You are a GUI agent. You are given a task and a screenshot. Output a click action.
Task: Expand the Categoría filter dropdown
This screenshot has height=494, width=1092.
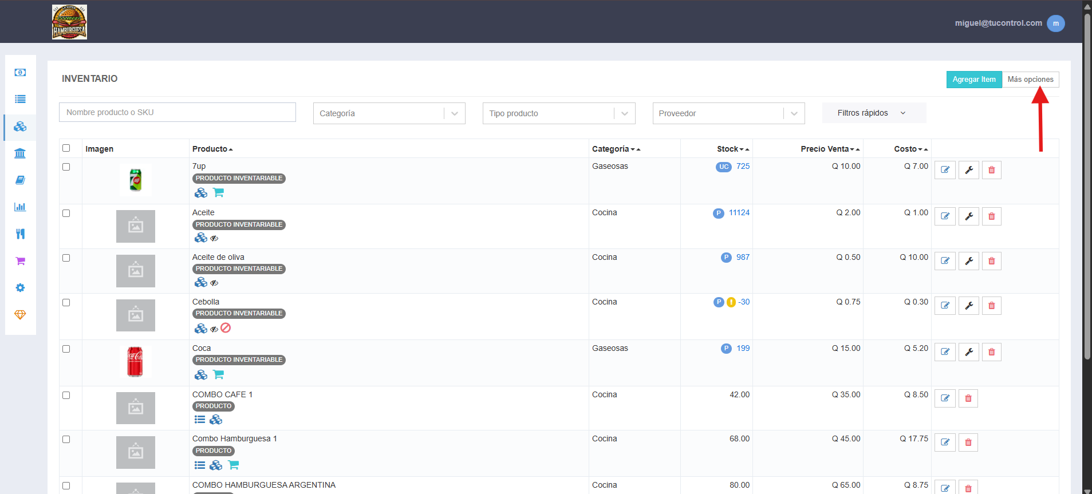point(389,113)
